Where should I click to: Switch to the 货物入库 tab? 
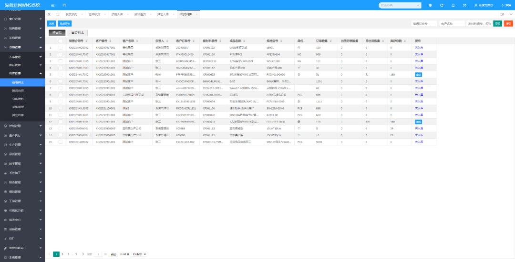117,14
